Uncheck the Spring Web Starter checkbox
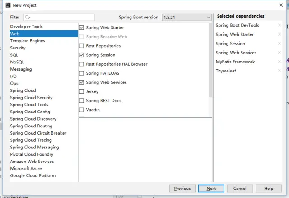This screenshot has width=289, height=198. point(81,27)
